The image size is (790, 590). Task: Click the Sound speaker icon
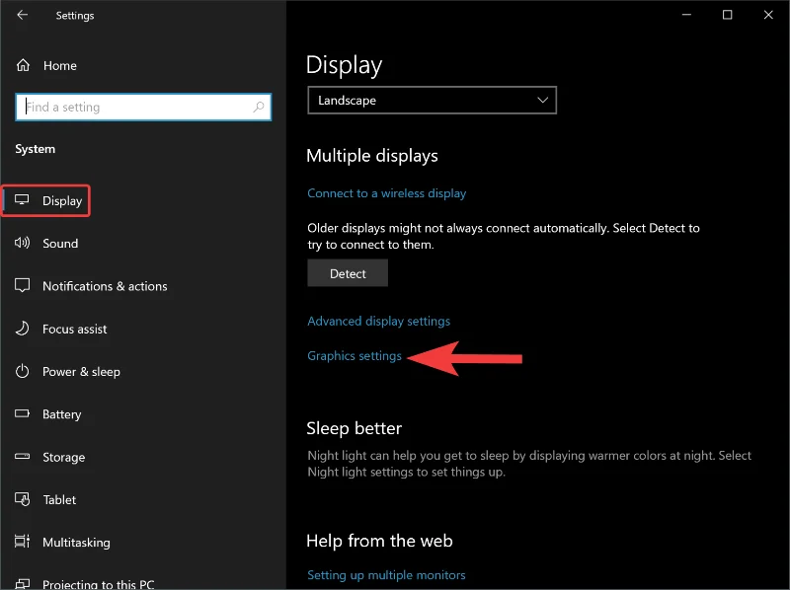pos(22,243)
